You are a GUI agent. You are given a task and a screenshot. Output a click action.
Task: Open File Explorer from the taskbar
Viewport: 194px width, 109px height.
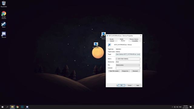click(x=12, y=107)
